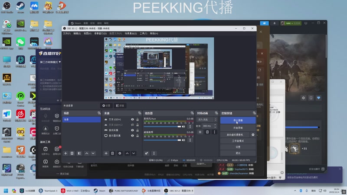This screenshot has height=195, width=347.
Task: Remove selected scene with Scenes trash icon
Action: tap(72, 153)
